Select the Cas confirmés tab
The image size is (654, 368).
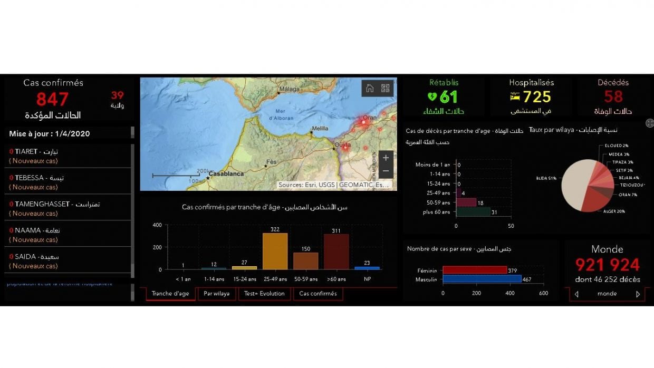pos(318,294)
